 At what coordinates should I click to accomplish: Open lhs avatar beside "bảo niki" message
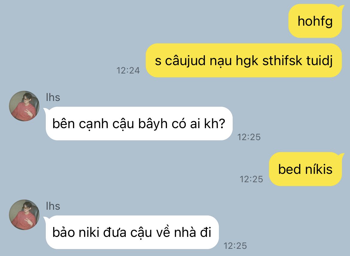[24, 215]
